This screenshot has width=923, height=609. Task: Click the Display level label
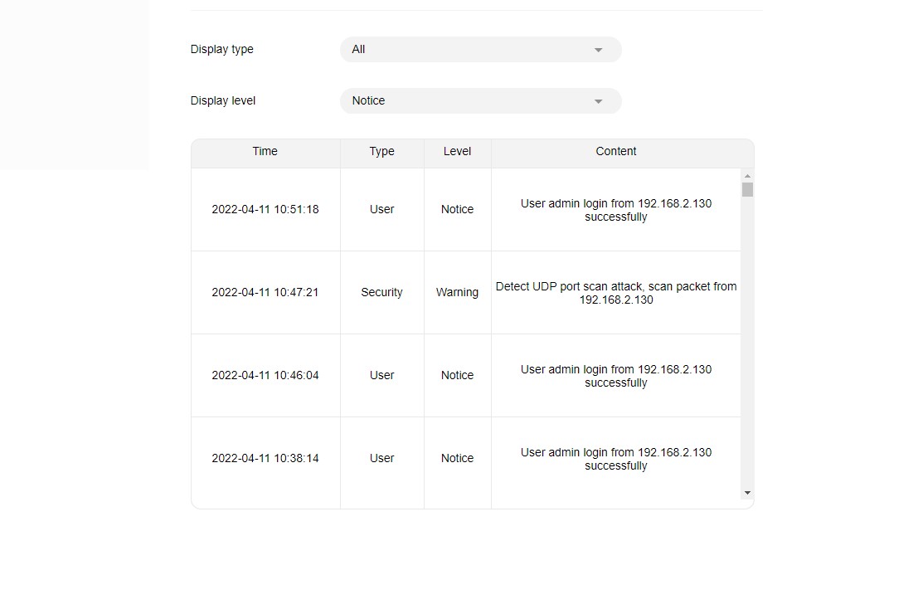pos(223,101)
